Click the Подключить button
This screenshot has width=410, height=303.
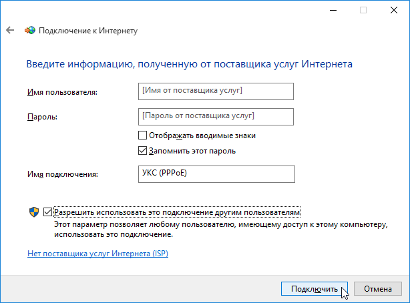(x=315, y=289)
